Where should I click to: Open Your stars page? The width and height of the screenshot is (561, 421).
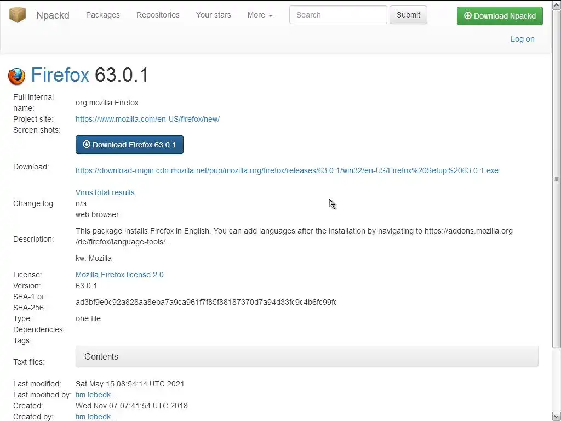[x=213, y=15]
